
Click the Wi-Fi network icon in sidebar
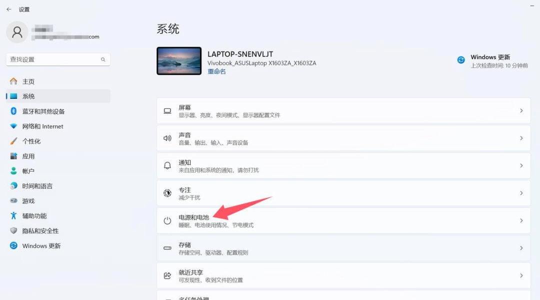click(x=13, y=126)
